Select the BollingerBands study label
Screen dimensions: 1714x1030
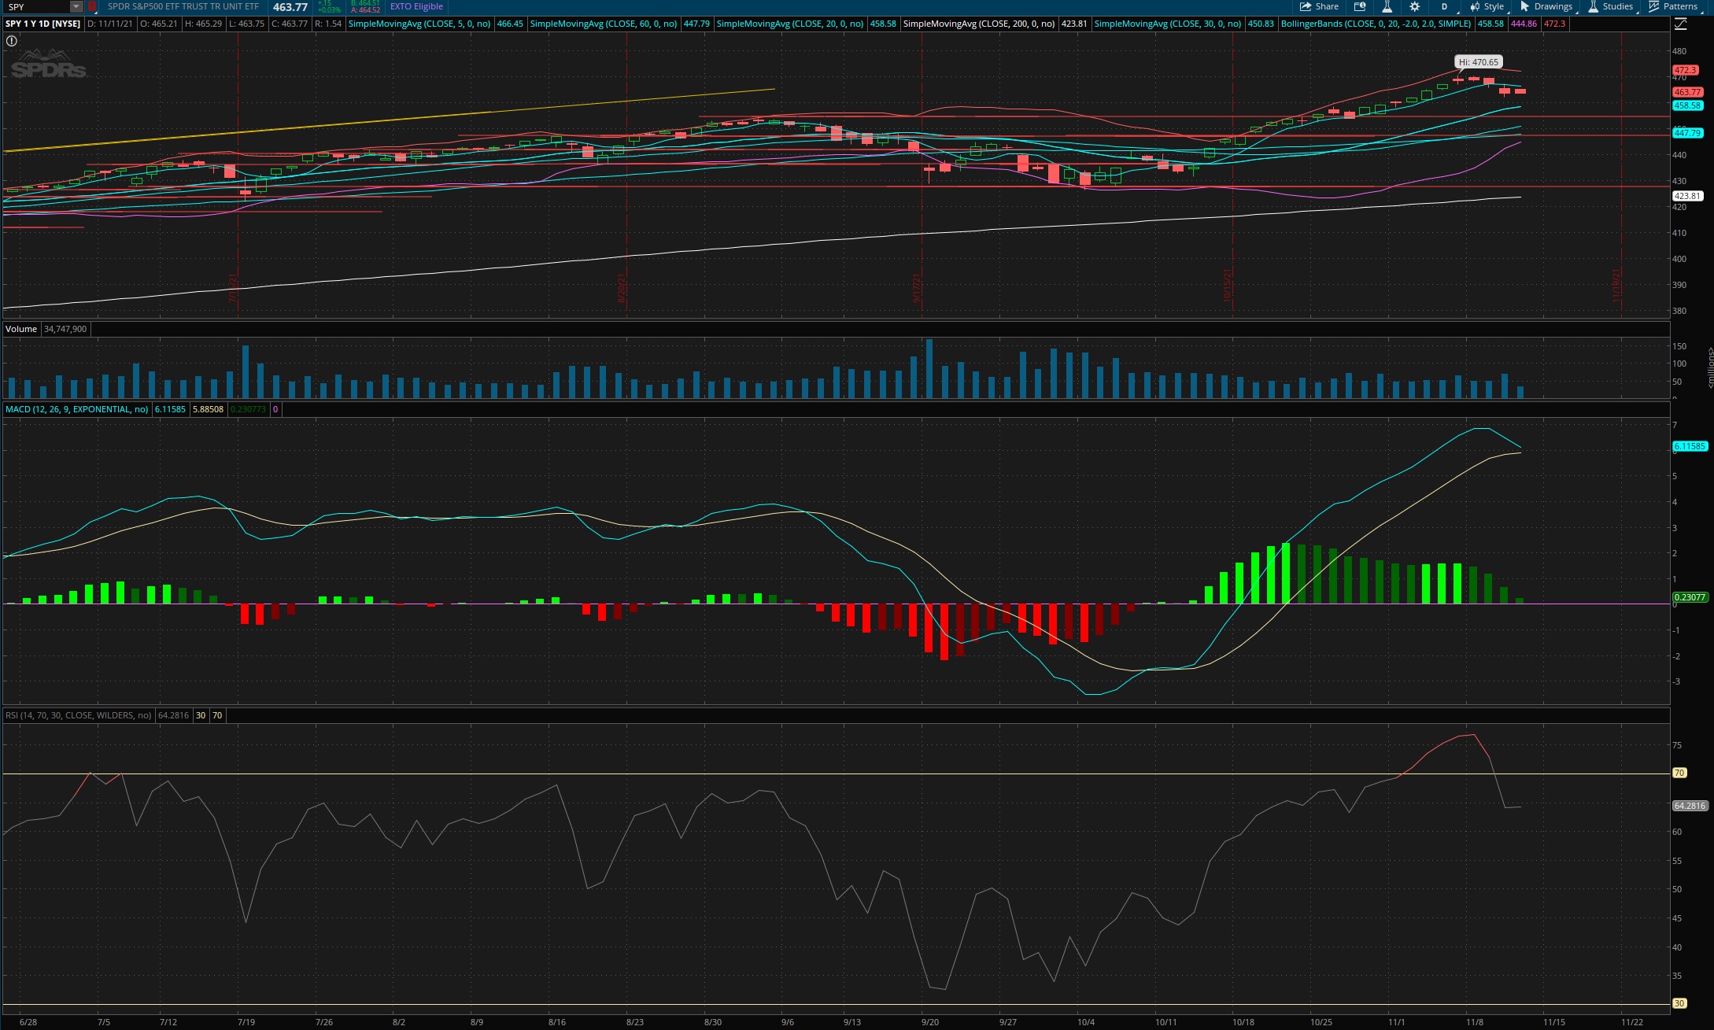tap(1376, 24)
